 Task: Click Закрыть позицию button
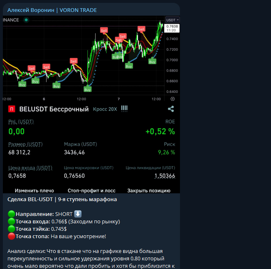pos(149,190)
